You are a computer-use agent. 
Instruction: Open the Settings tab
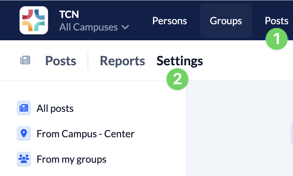[x=180, y=61]
